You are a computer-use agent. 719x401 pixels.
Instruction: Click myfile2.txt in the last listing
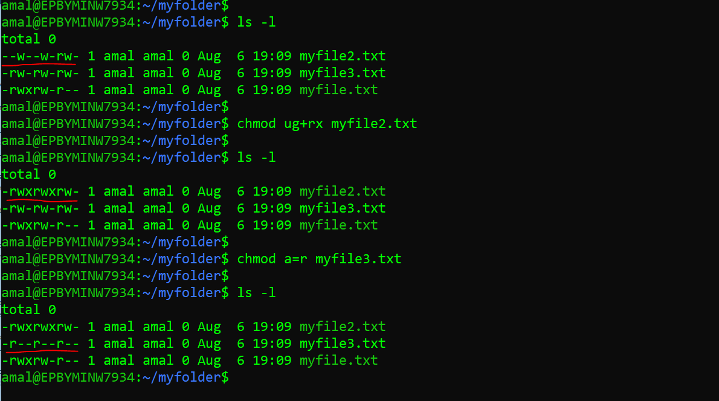[x=343, y=327]
